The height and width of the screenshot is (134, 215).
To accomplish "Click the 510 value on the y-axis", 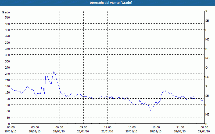I will [7, 17].
